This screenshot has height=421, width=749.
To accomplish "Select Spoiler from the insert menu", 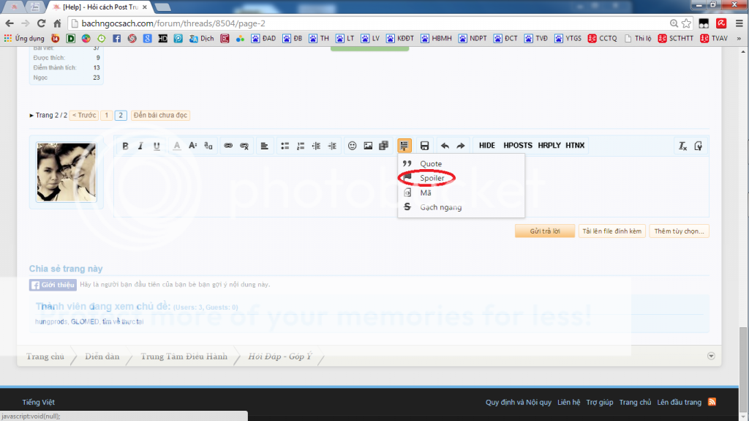I will [x=432, y=178].
